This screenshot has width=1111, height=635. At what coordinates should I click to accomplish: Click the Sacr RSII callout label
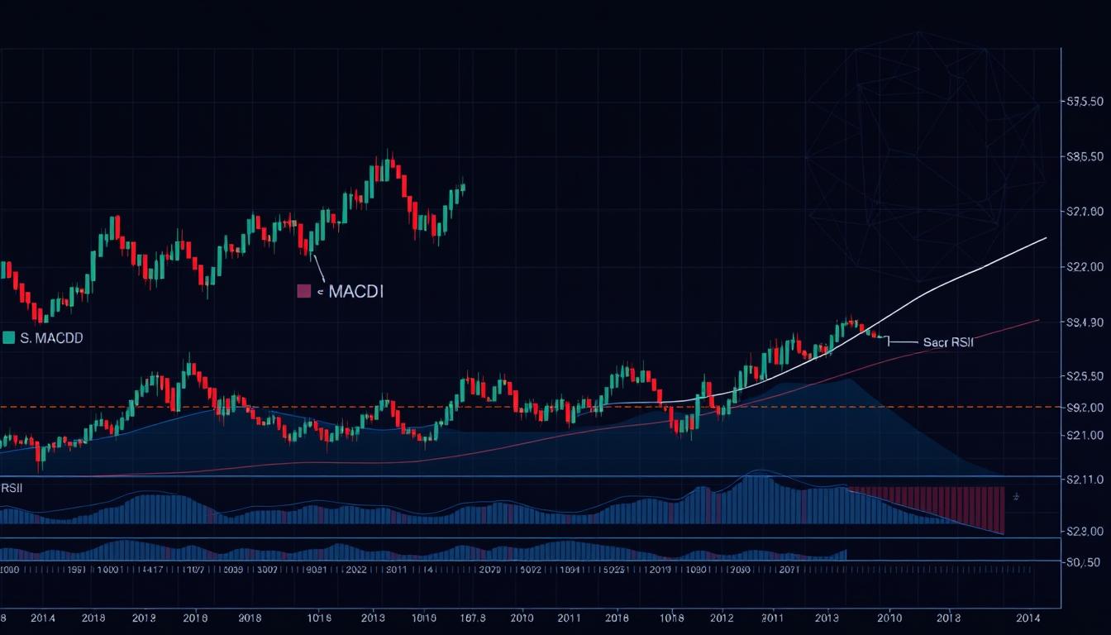pos(948,342)
